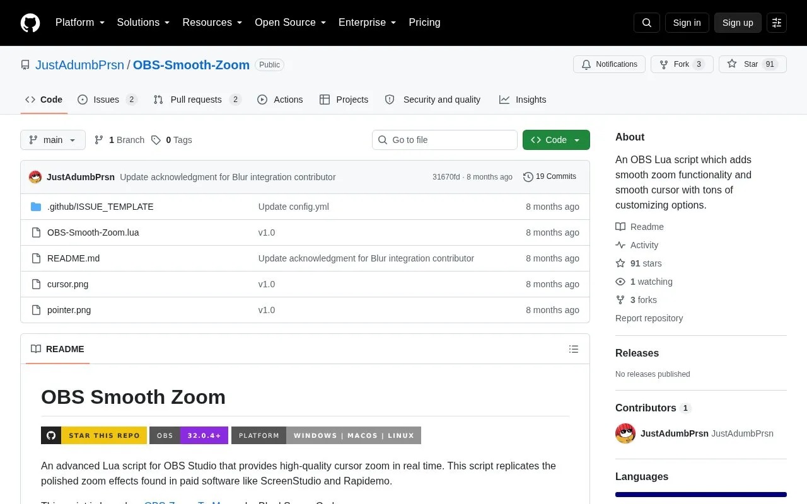Click the OBS 32.0.4+ badge
This screenshot has height=504, width=807.
[x=189, y=435]
